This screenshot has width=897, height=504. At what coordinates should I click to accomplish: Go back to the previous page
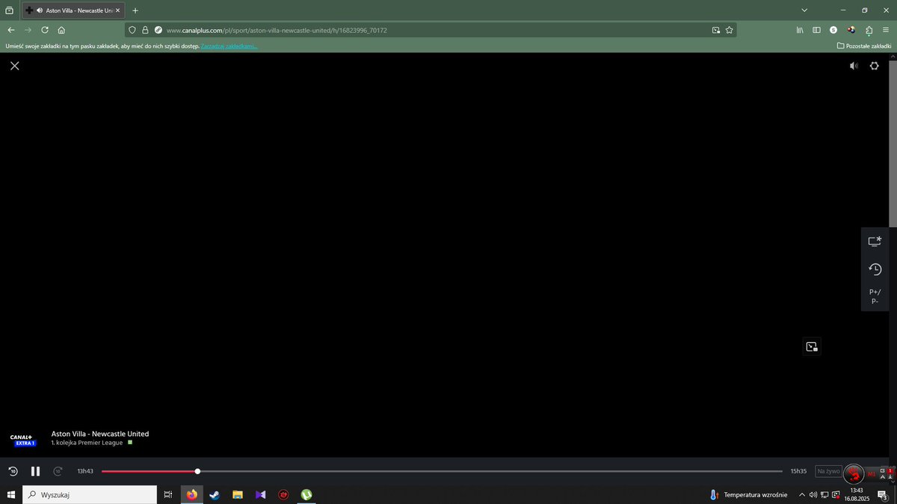[x=11, y=30]
